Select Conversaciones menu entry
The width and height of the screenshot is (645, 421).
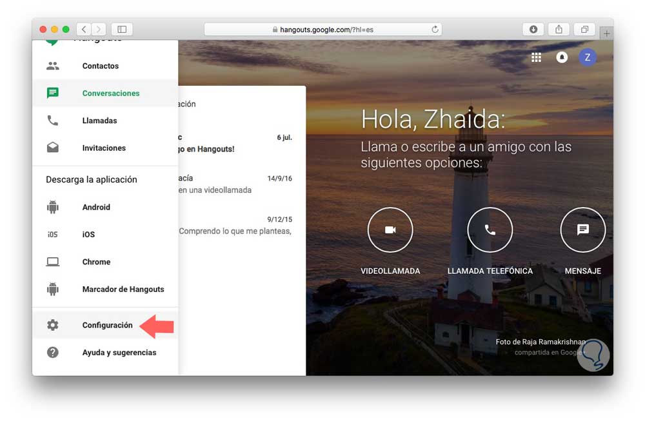pyautogui.click(x=105, y=93)
